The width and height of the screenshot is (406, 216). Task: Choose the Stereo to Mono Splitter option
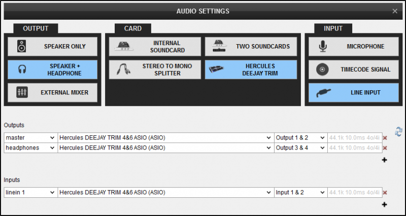[x=155, y=69]
